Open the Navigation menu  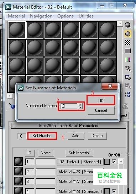tap(41, 16)
